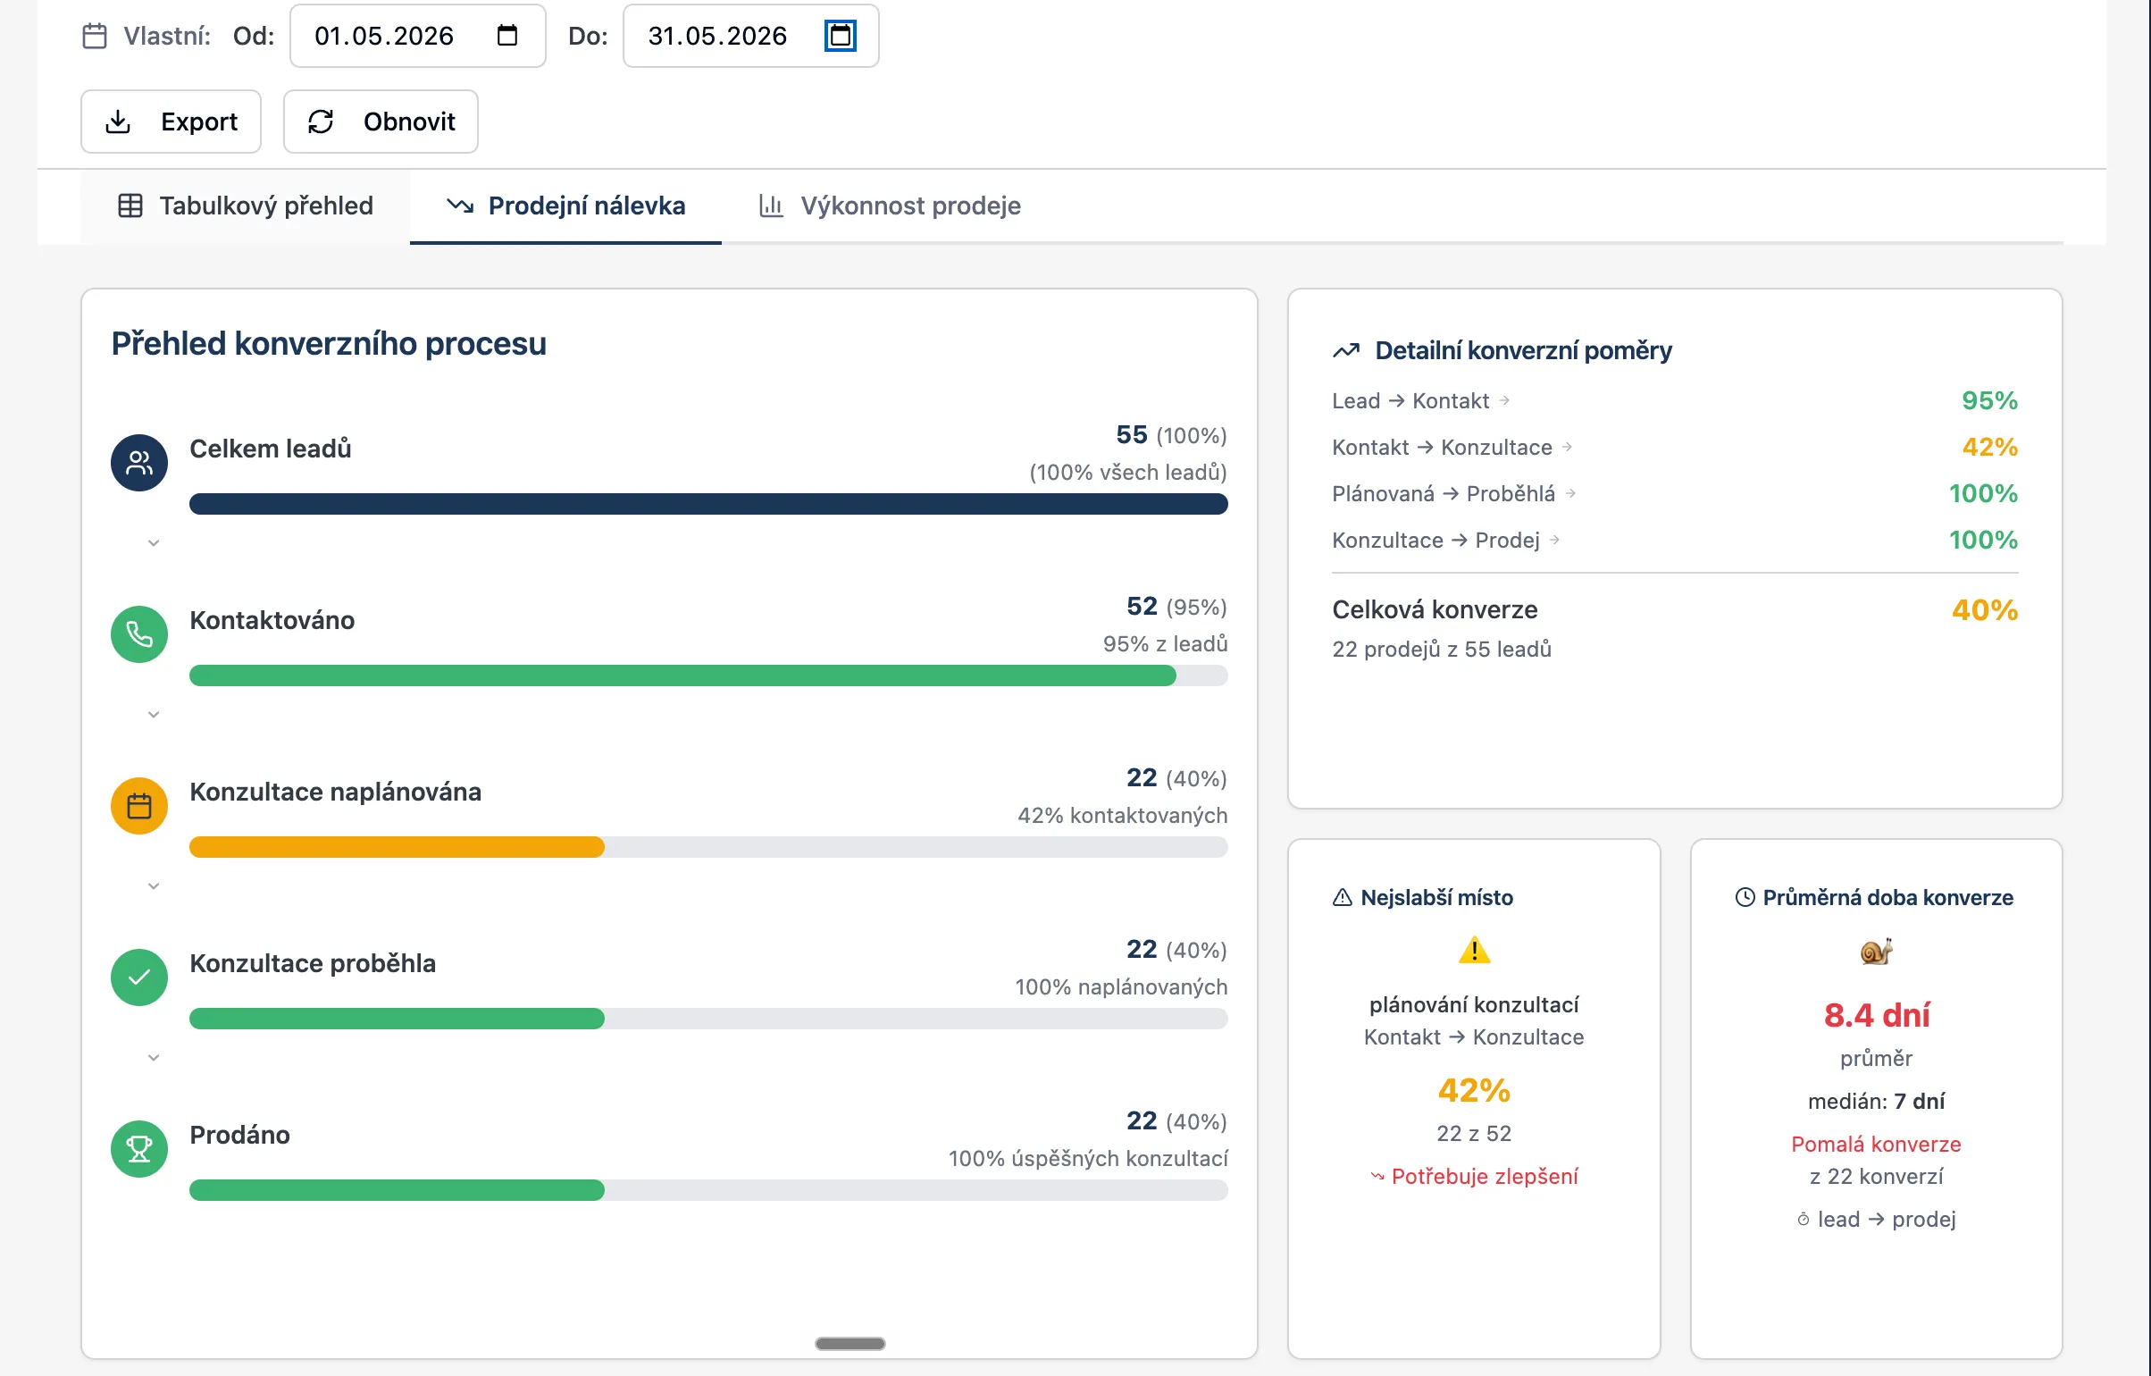Click the calendar icon for Konzultace naplánována
The width and height of the screenshot is (2151, 1376).
tap(139, 806)
